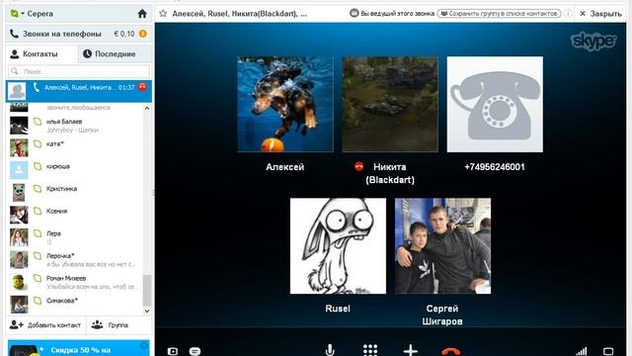The height and width of the screenshot is (356, 632).
Task: Switch to the Контакты tab
Action: (41, 54)
